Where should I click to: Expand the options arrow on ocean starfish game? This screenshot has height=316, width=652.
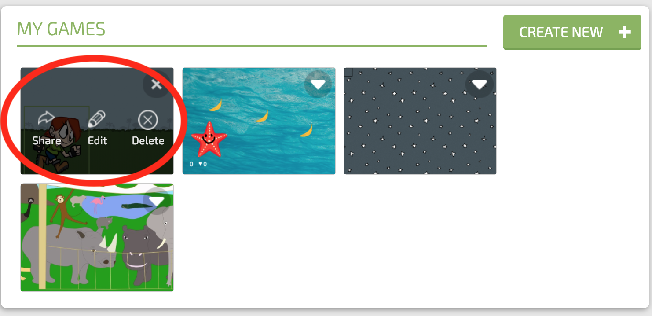click(318, 84)
